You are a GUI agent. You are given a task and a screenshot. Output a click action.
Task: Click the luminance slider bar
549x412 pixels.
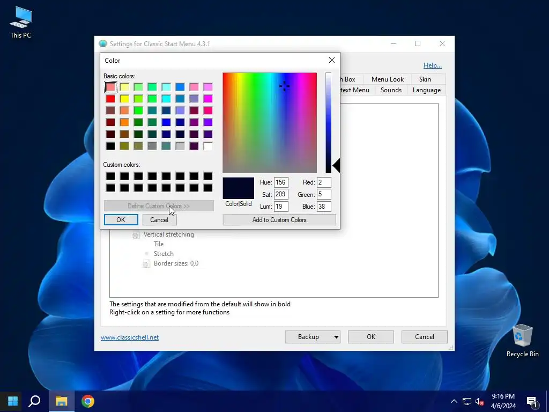(328, 123)
